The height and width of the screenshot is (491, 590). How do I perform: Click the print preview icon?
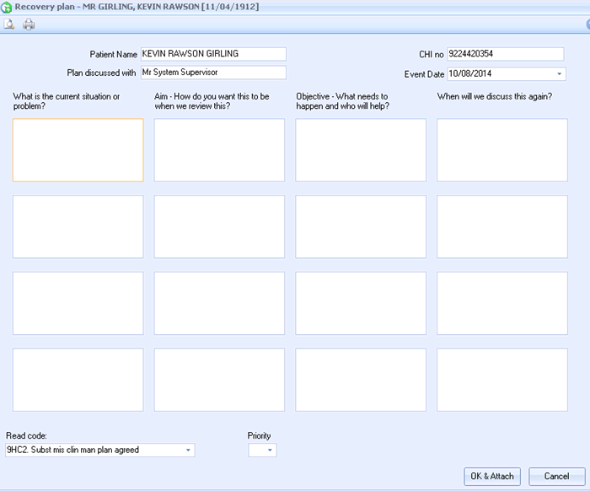pos(9,24)
